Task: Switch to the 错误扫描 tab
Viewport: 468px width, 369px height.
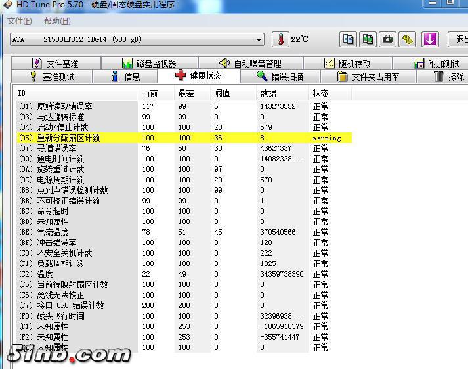Action: click(280, 77)
